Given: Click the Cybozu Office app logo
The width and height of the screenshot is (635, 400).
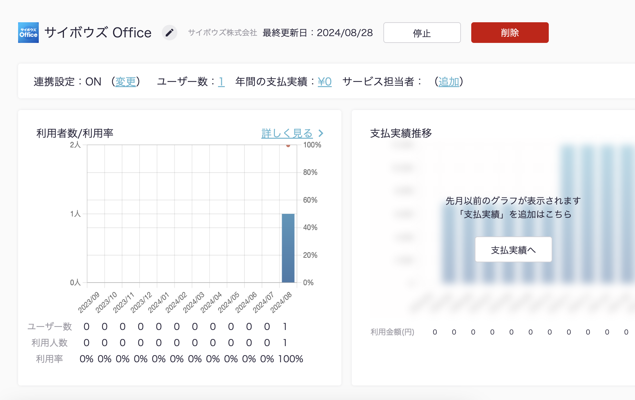Looking at the screenshot, I should 28,33.
